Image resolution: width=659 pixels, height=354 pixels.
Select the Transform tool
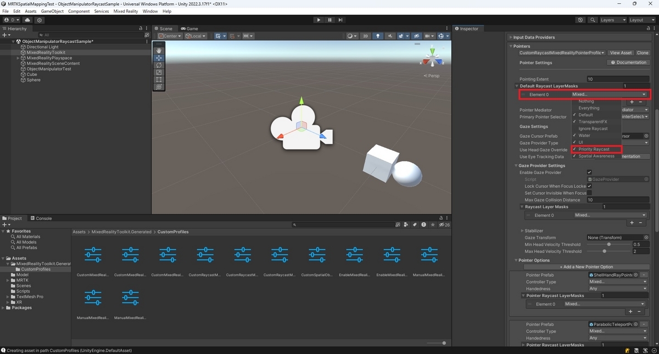(x=159, y=87)
